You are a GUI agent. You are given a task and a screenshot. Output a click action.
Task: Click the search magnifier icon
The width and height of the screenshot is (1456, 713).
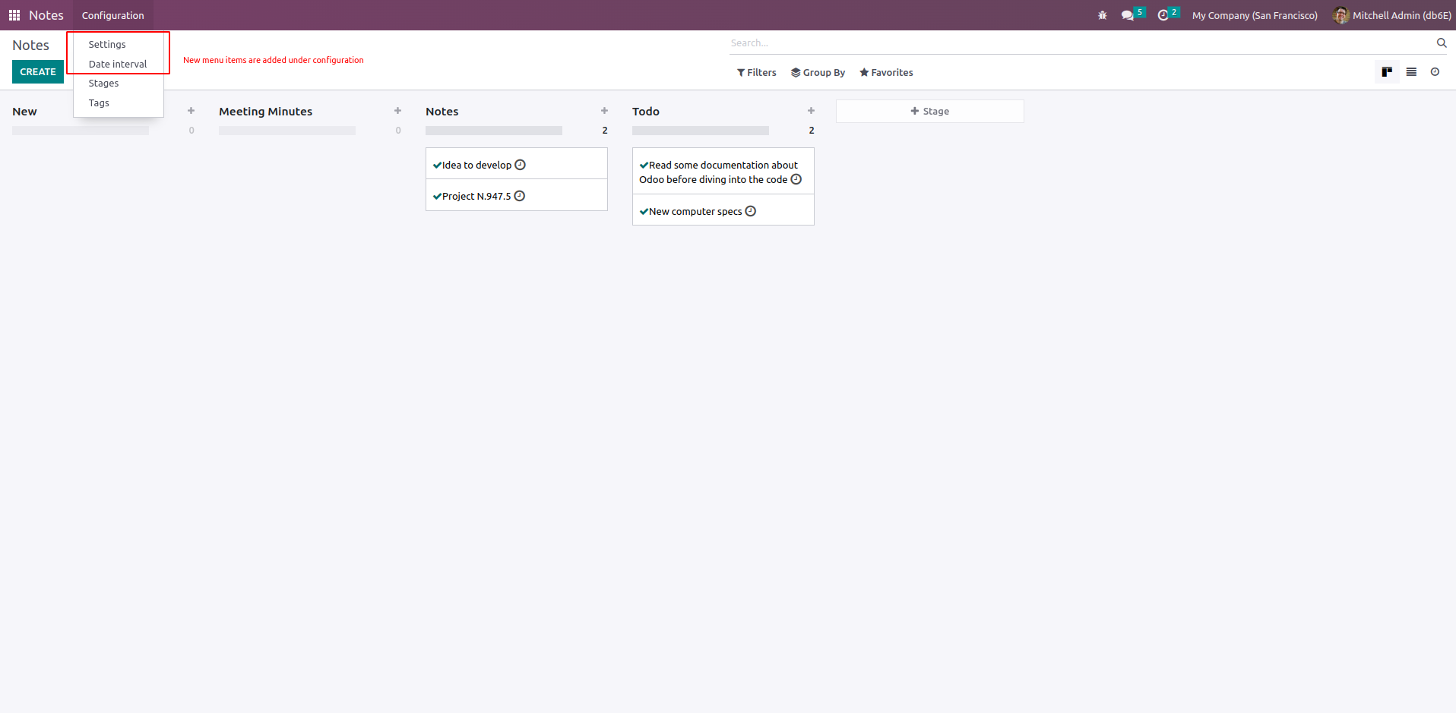coord(1442,43)
